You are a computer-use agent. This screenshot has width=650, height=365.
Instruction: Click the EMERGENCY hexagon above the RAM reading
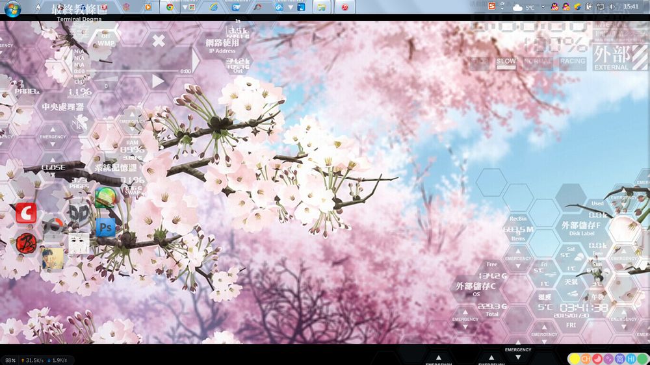(132, 121)
